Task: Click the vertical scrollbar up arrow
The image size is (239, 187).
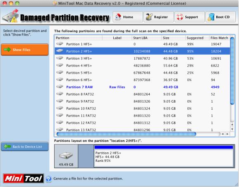Action: [x=232, y=125]
